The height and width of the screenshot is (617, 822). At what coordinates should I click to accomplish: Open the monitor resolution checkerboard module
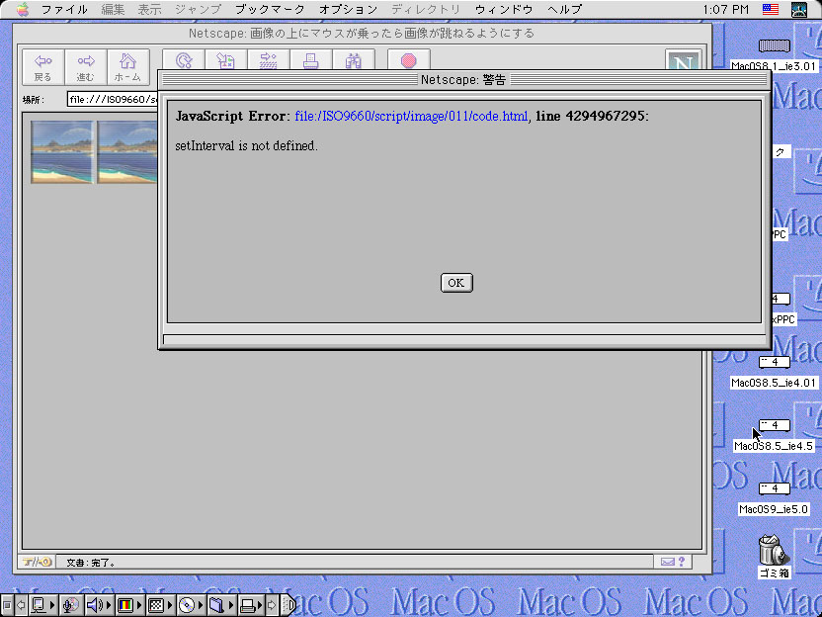point(159,605)
